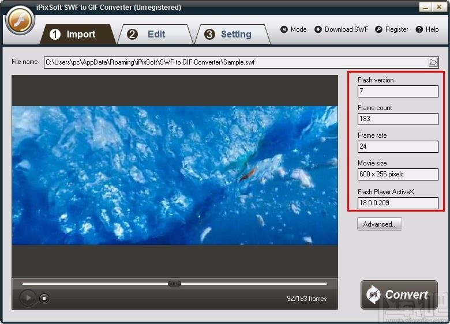
Task: Click the Flash Player ActiveX field
Action: coord(397,203)
